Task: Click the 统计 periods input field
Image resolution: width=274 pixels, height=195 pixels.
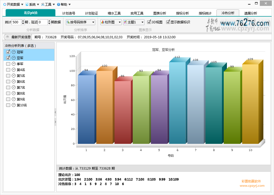Action: click(x=16, y=22)
